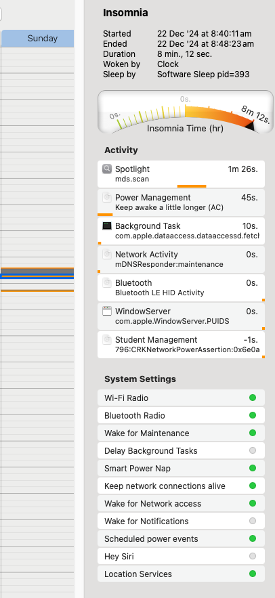Select the Bluetooth LE HID Activity row
The image size is (275, 598).
pos(181,288)
